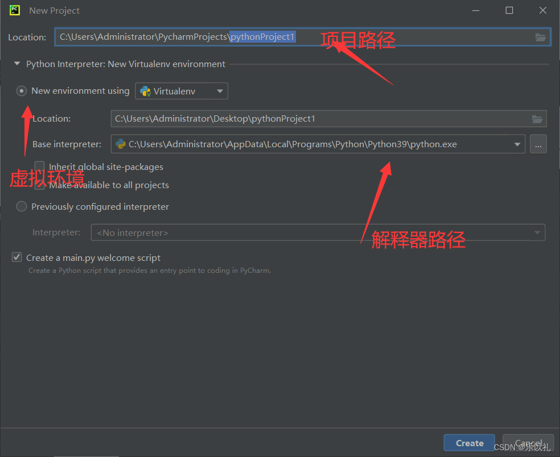This screenshot has height=457, width=560.
Task: Click into the project Location path field
Action: tap(303, 37)
